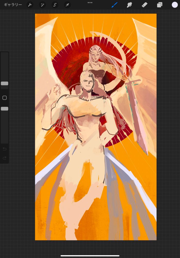Open the Layers panel
The width and height of the screenshot is (180, 258).
(x=160, y=5)
